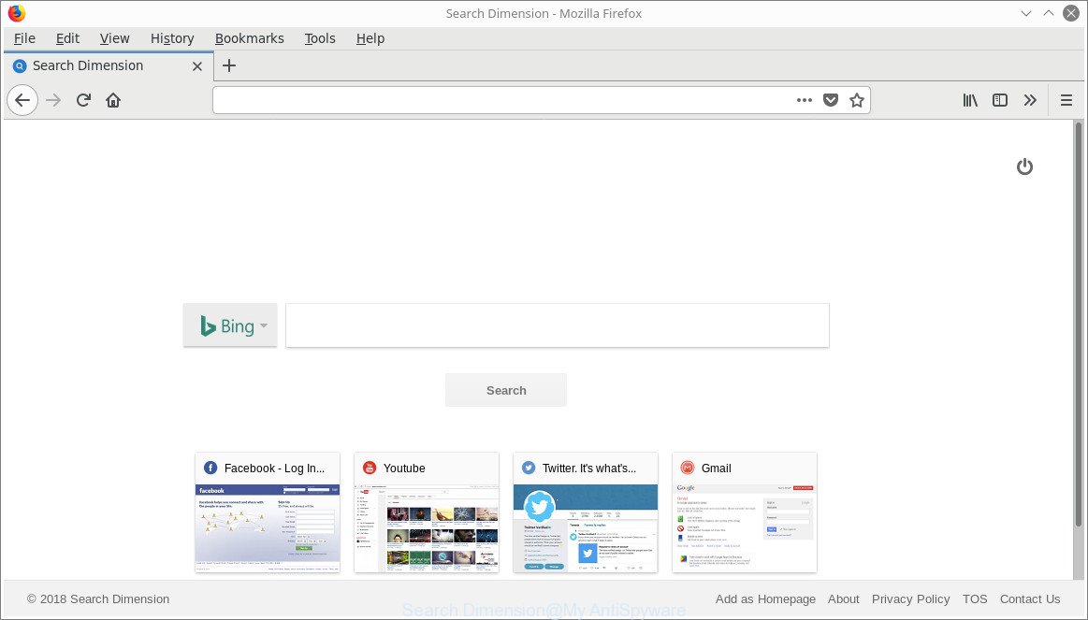Viewport: 1088px width, 620px height.
Task: Click the Gmail icon on tile
Action: [688, 469]
